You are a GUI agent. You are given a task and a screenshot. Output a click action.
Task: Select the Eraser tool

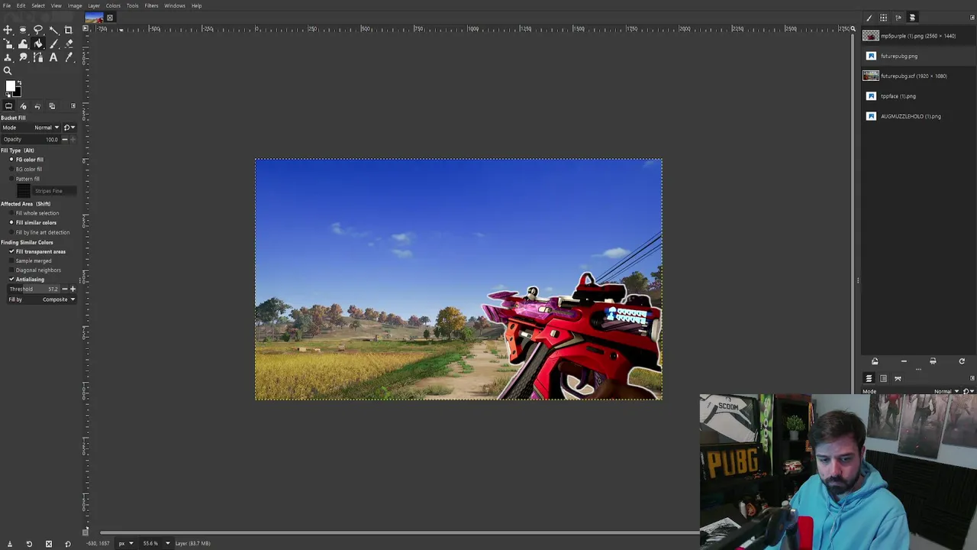(x=69, y=44)
